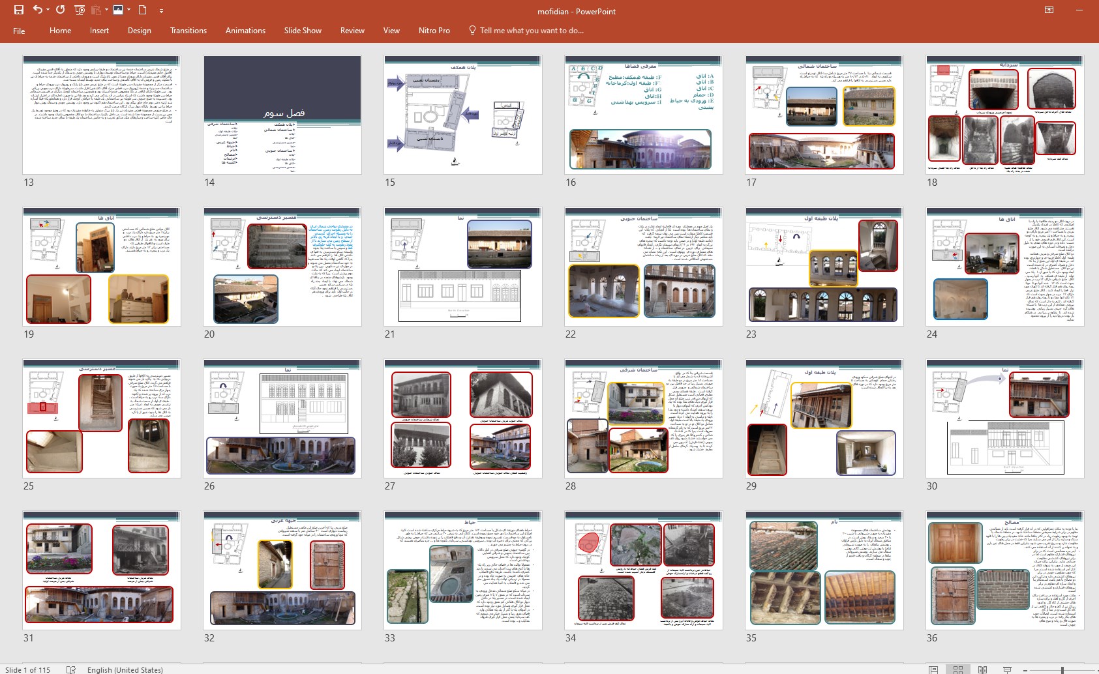Screen dimensions: 1099x674
Task: Switch to the Nitro Pro tab
Action: (434, 31)
